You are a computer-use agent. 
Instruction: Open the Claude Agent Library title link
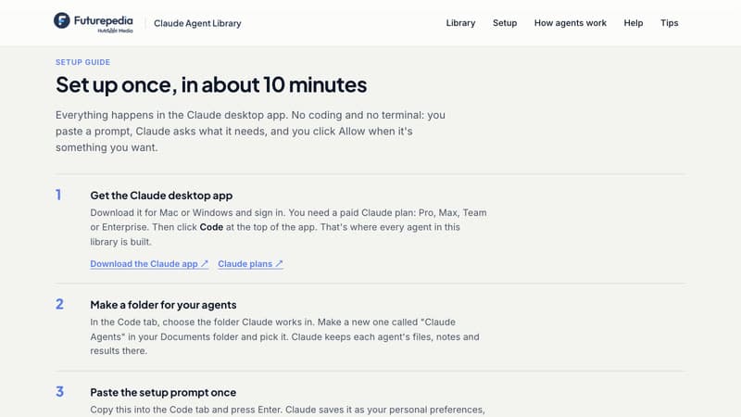[197, 23]
